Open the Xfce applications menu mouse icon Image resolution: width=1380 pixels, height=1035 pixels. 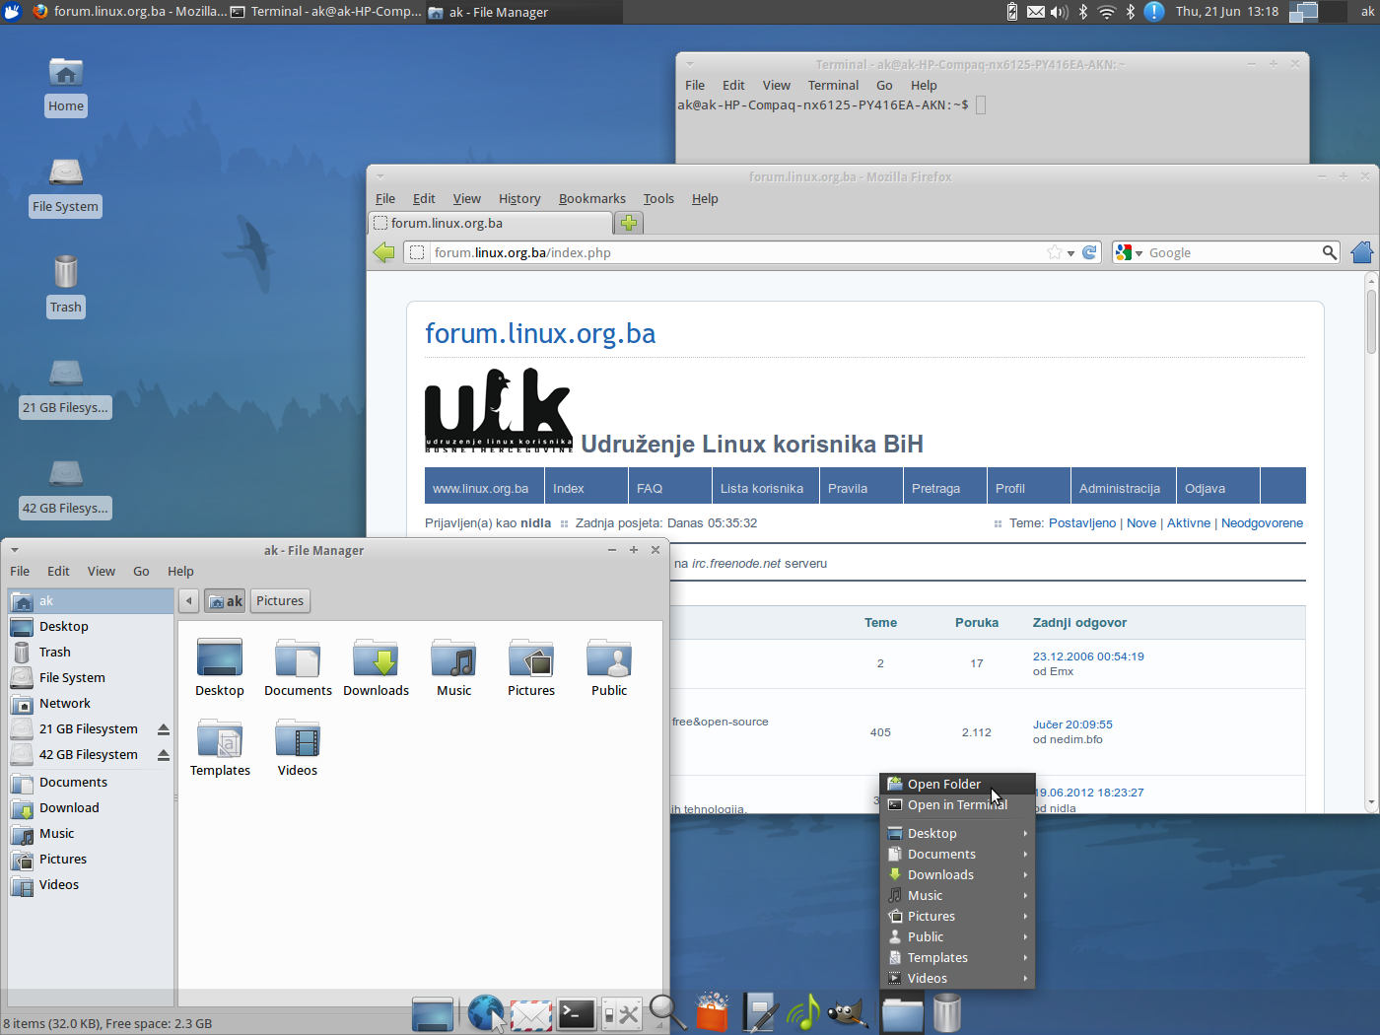tap(12, 12)
